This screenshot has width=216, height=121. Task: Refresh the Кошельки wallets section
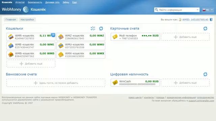[101, 28]
